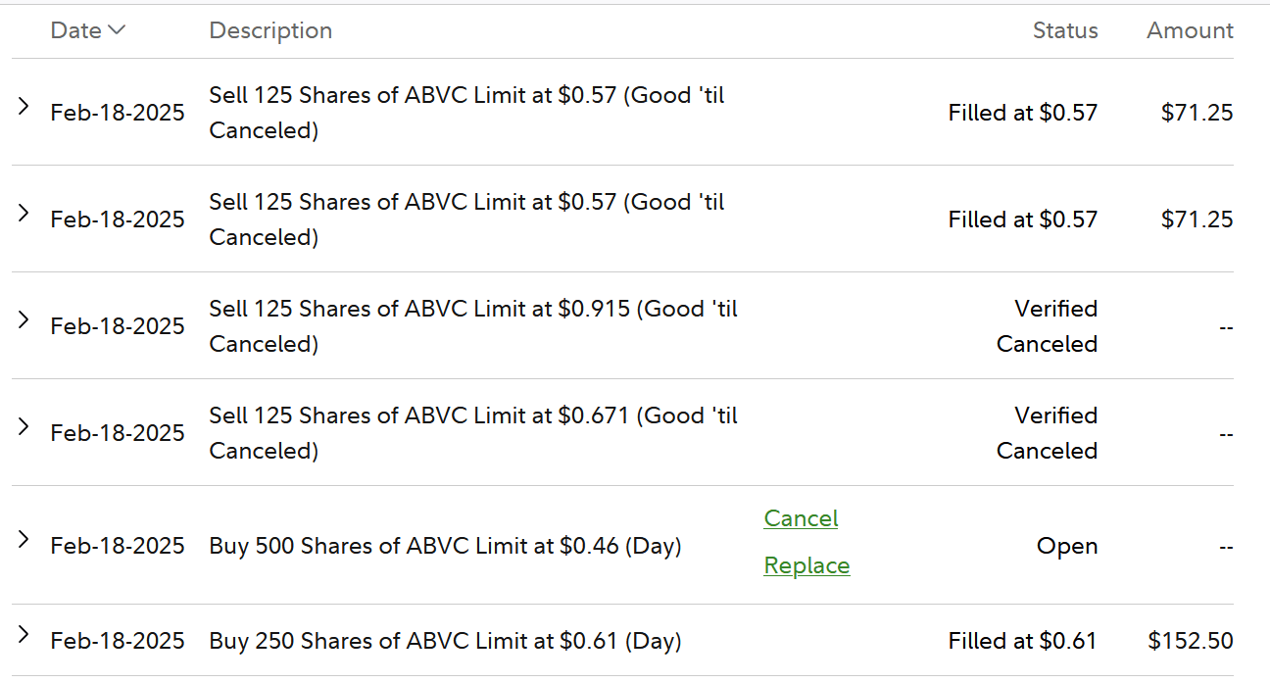
Task: Click the Status column header
Action: click(1065, 30)
